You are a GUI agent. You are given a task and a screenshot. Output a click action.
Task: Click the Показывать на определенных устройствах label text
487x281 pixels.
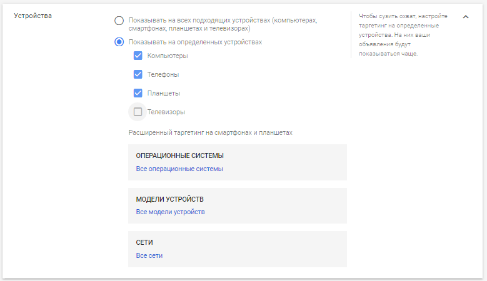[x=195, y=42]
